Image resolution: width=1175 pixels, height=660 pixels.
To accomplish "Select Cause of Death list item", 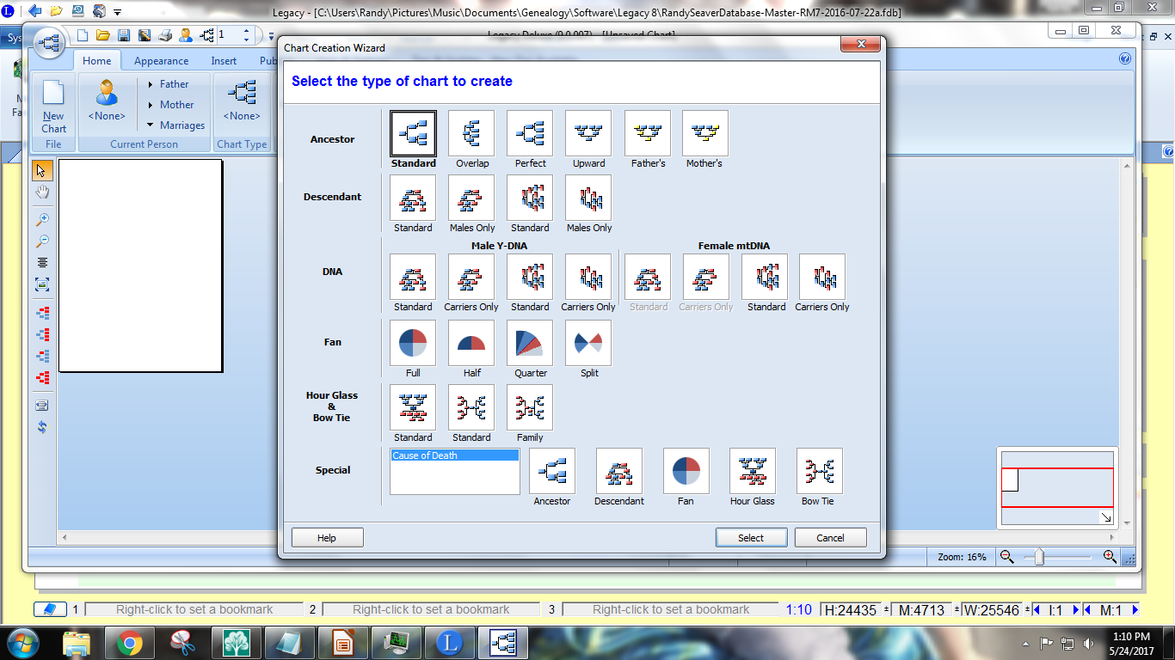I will pyautogui.click(x=454, y=455).
